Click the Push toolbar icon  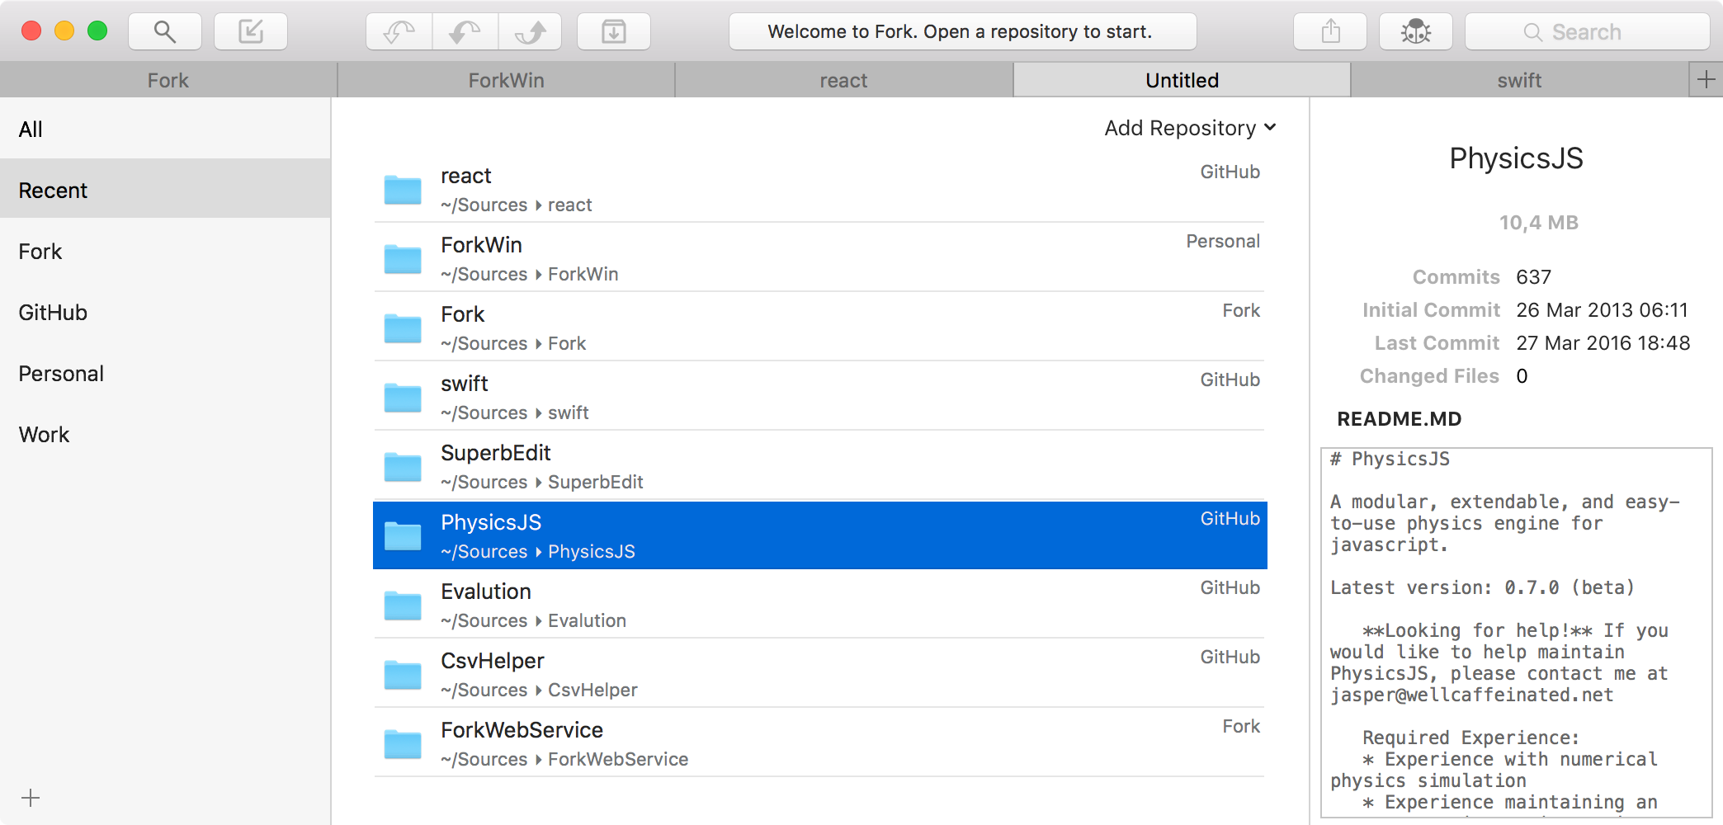coord(531,32)
